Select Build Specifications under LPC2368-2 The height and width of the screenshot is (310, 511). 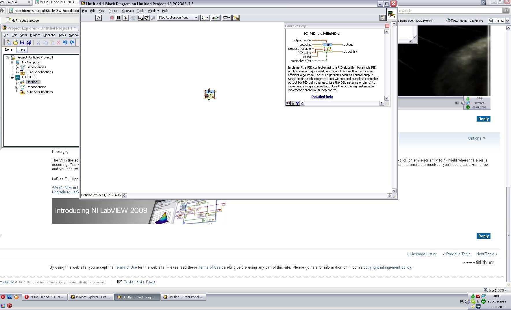coord(40,92)
